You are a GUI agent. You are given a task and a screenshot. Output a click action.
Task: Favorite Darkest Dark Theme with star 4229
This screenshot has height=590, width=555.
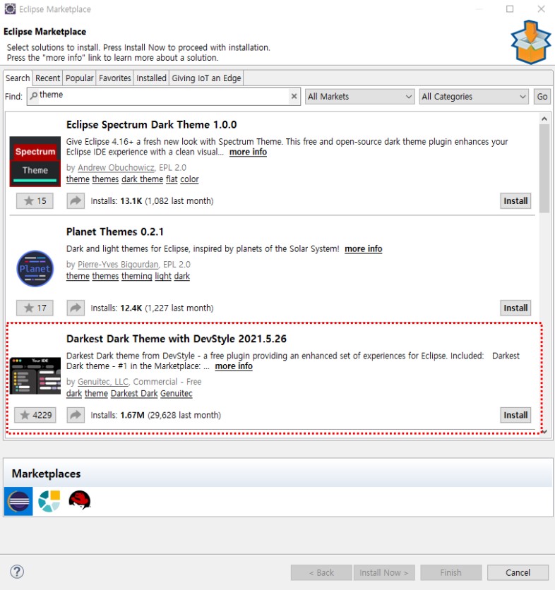[x=35, y=415]
